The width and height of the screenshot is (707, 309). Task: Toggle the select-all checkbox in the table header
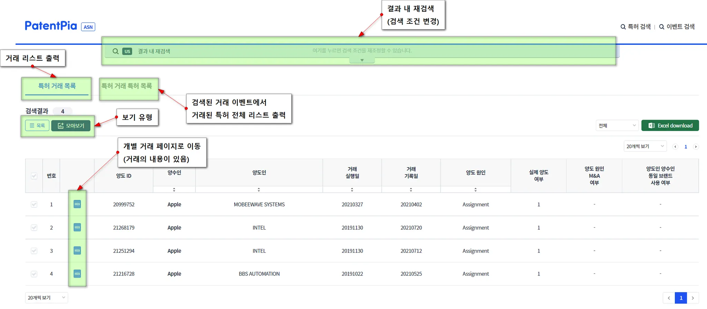(34, 176)
